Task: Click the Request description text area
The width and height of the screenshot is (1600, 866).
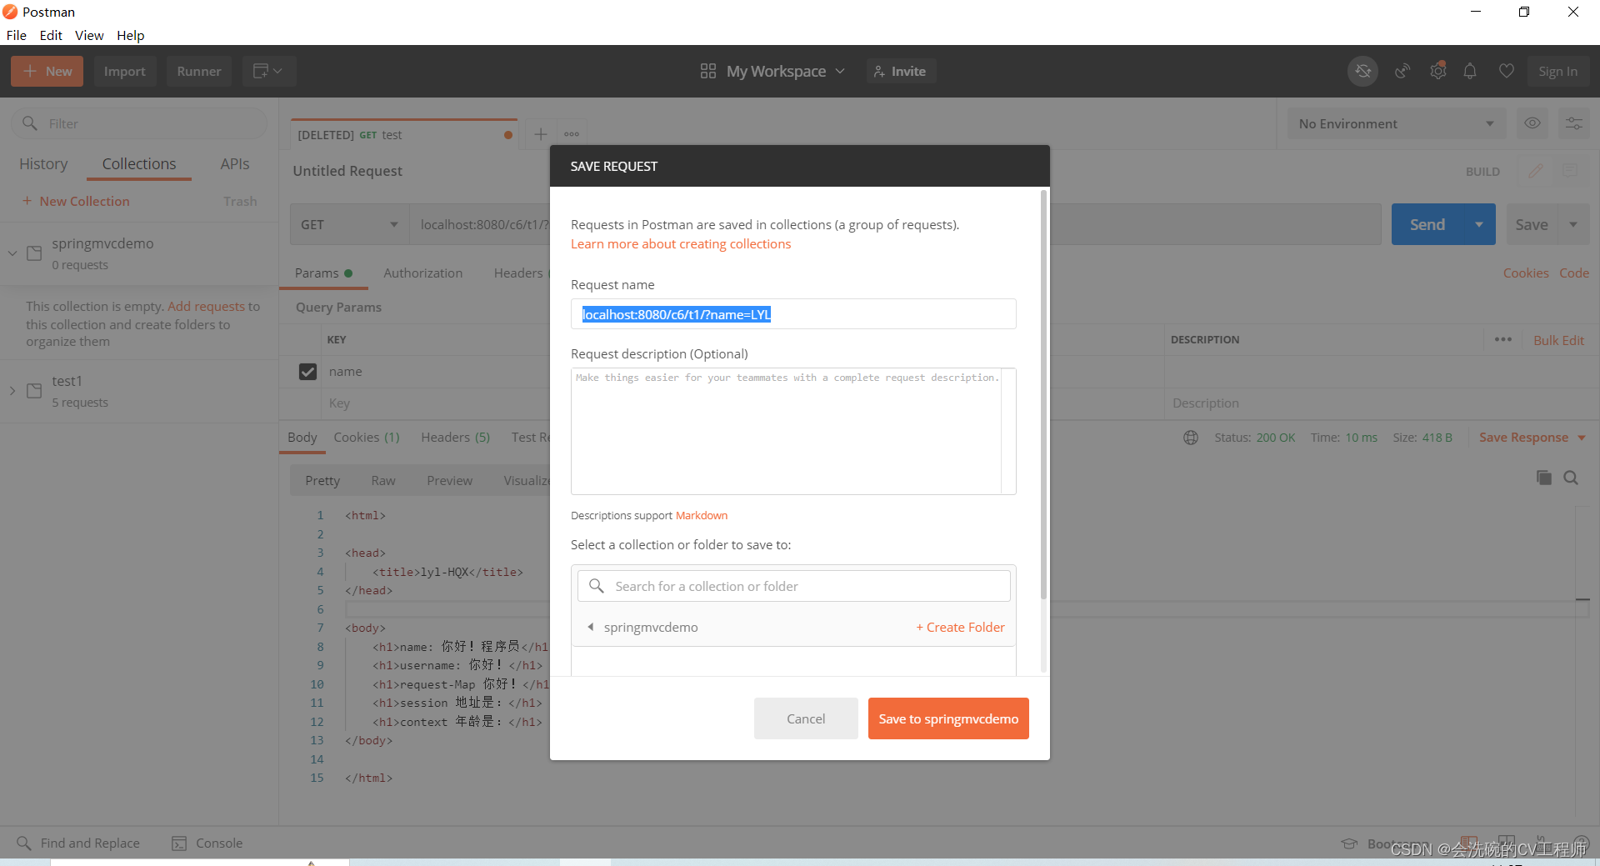Action: point(793,431)
